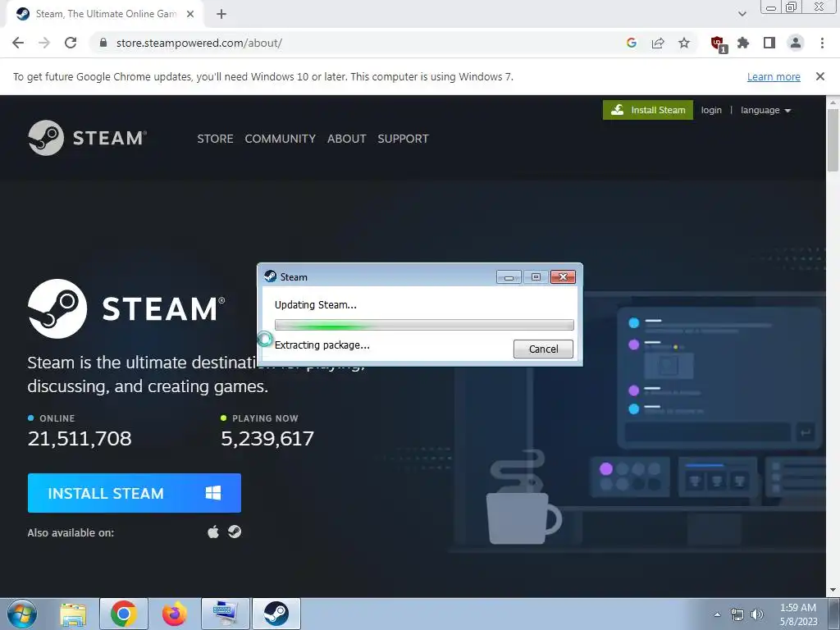The image size is (840, 630).
Task: Click the Chrome taskbar icon
Action: [x=124, y=614]
